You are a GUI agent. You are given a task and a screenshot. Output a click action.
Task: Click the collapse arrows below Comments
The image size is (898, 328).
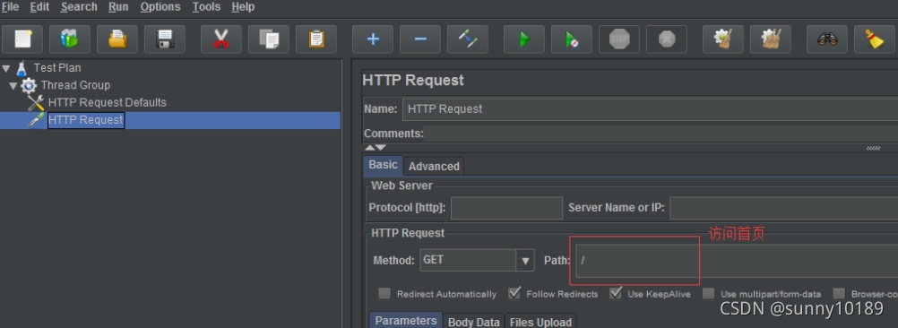pyautogui.click(x=376, y=148)
